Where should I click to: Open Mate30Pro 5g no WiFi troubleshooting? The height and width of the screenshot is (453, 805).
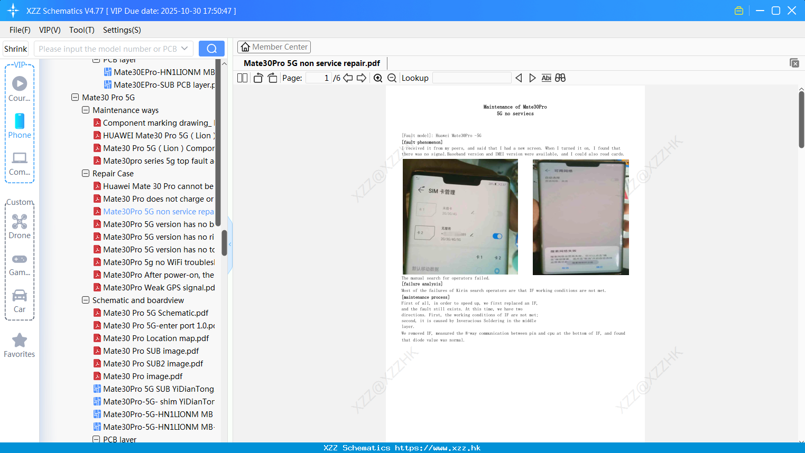154,262
